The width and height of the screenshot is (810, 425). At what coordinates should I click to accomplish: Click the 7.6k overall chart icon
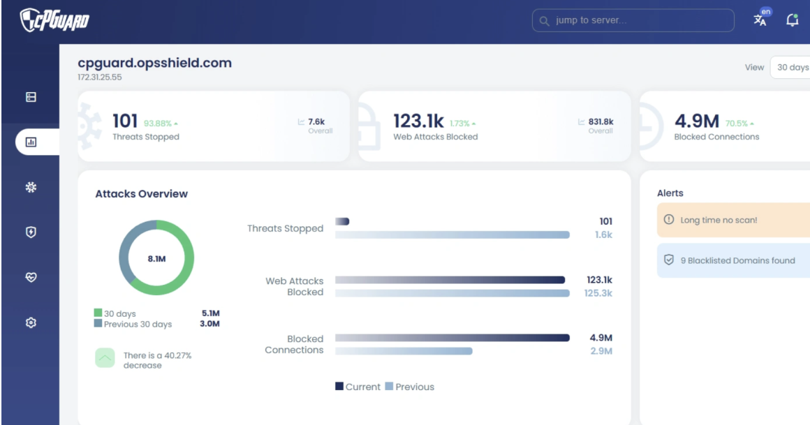(x=301, y=122)
